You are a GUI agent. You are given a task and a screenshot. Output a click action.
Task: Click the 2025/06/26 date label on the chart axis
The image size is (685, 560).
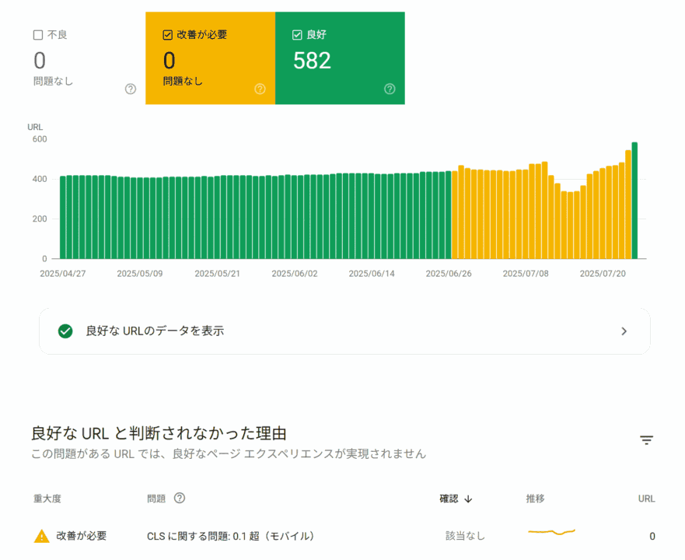pos(449,274)
